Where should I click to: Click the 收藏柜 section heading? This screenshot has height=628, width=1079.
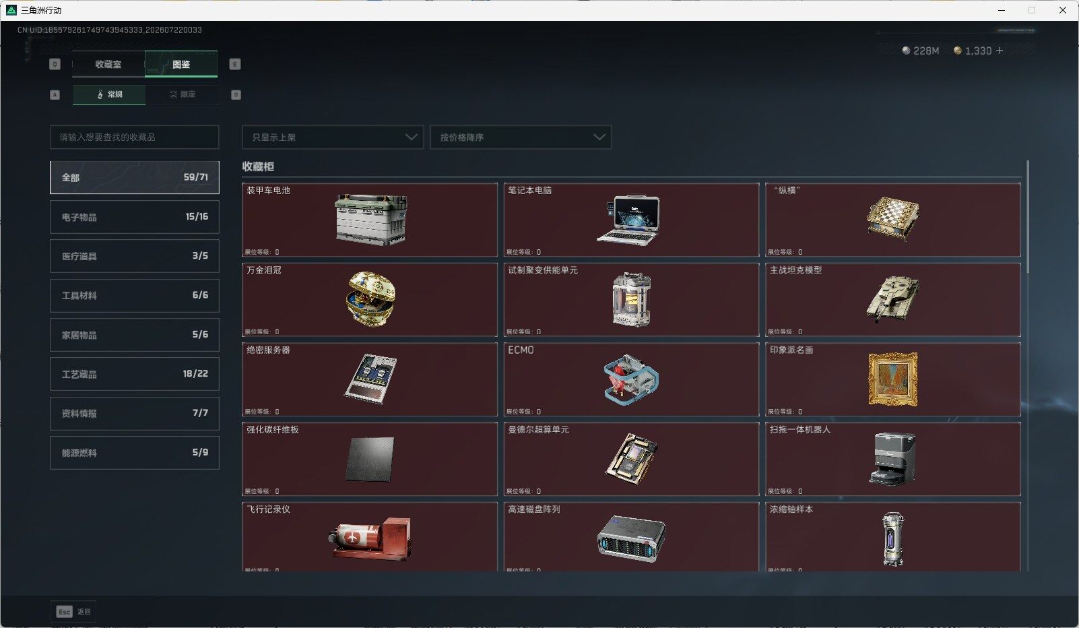pyautogui.click(x=258, y=166)
